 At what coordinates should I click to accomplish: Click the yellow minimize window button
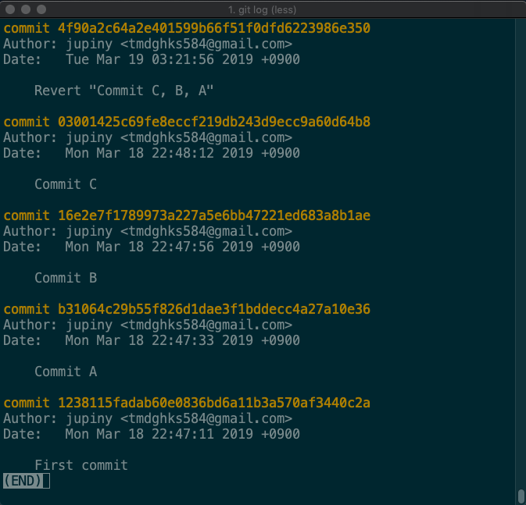click(x=26, y=9)
